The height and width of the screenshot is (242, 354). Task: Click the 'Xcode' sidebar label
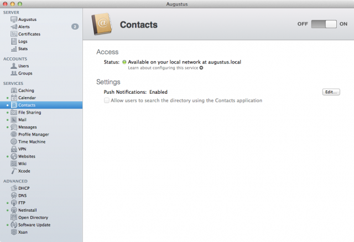[24, 171]
